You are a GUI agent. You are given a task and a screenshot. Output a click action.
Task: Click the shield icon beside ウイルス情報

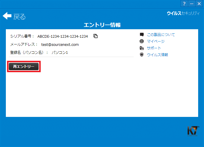[142, 55]
